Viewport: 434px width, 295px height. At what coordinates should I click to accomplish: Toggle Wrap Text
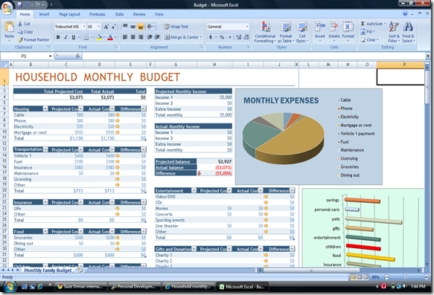tap(176, 27)
